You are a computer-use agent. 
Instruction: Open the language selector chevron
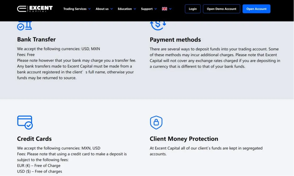(170, 9)
